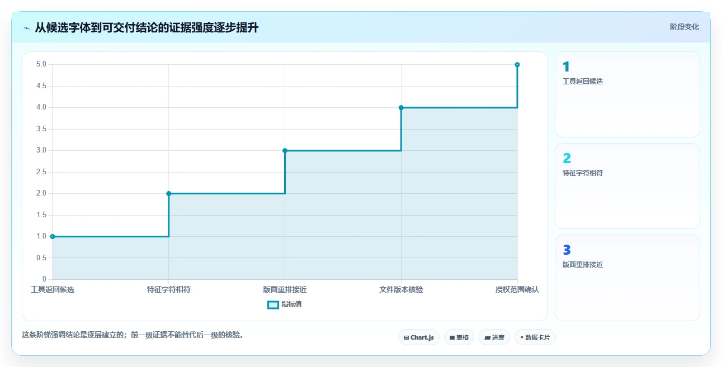Click the 表格 tag

click(459, 337)
